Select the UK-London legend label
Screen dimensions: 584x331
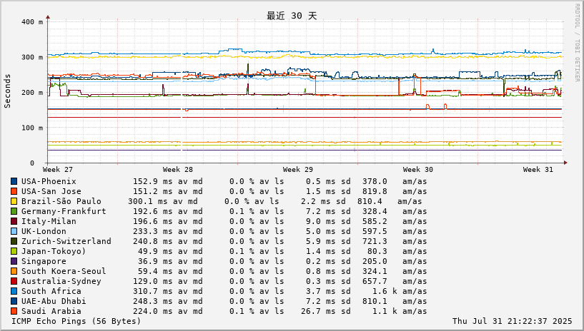pos(44,231)
